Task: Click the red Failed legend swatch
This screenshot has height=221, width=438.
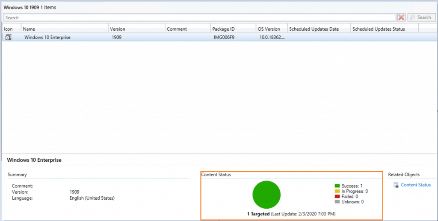Action: [337, 197]
